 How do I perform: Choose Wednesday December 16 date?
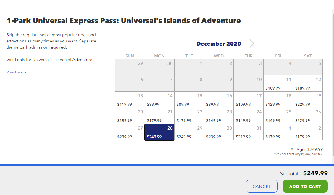219,100
